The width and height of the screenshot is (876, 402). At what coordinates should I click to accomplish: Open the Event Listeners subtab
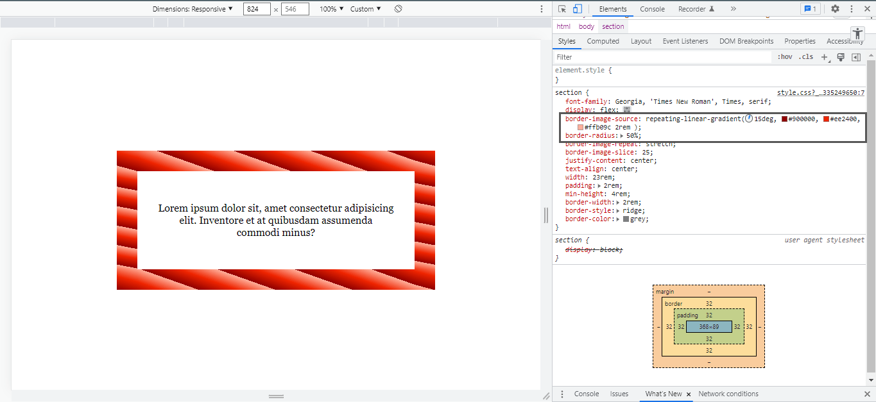(685, 41)
